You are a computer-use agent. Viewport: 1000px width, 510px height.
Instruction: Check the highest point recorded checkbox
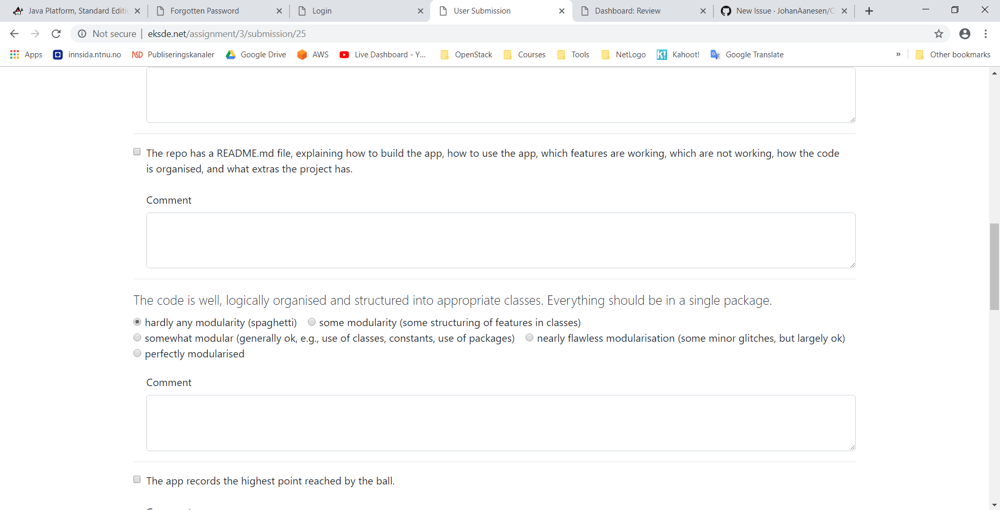[x=137, y=479]
